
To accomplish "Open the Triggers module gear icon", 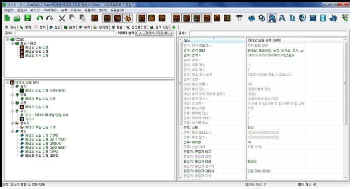I will pyautogui.click(x=262, y=18).
